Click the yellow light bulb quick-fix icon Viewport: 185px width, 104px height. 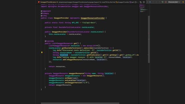(42, 53)
